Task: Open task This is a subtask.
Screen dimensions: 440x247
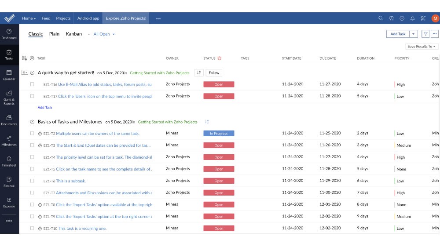Action: coord(71,181)
